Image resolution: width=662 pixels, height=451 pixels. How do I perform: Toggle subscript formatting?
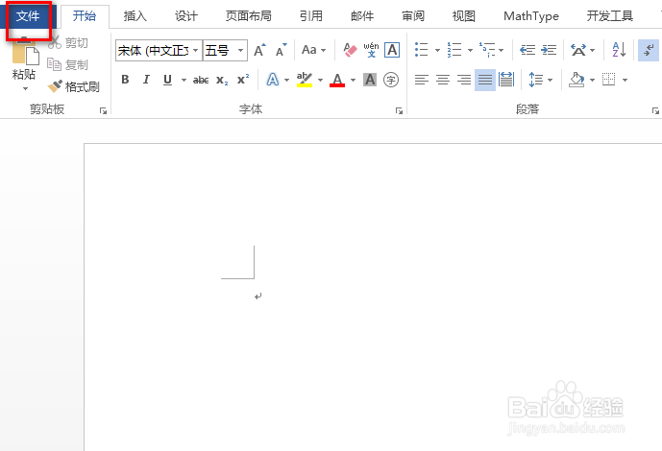222,80
